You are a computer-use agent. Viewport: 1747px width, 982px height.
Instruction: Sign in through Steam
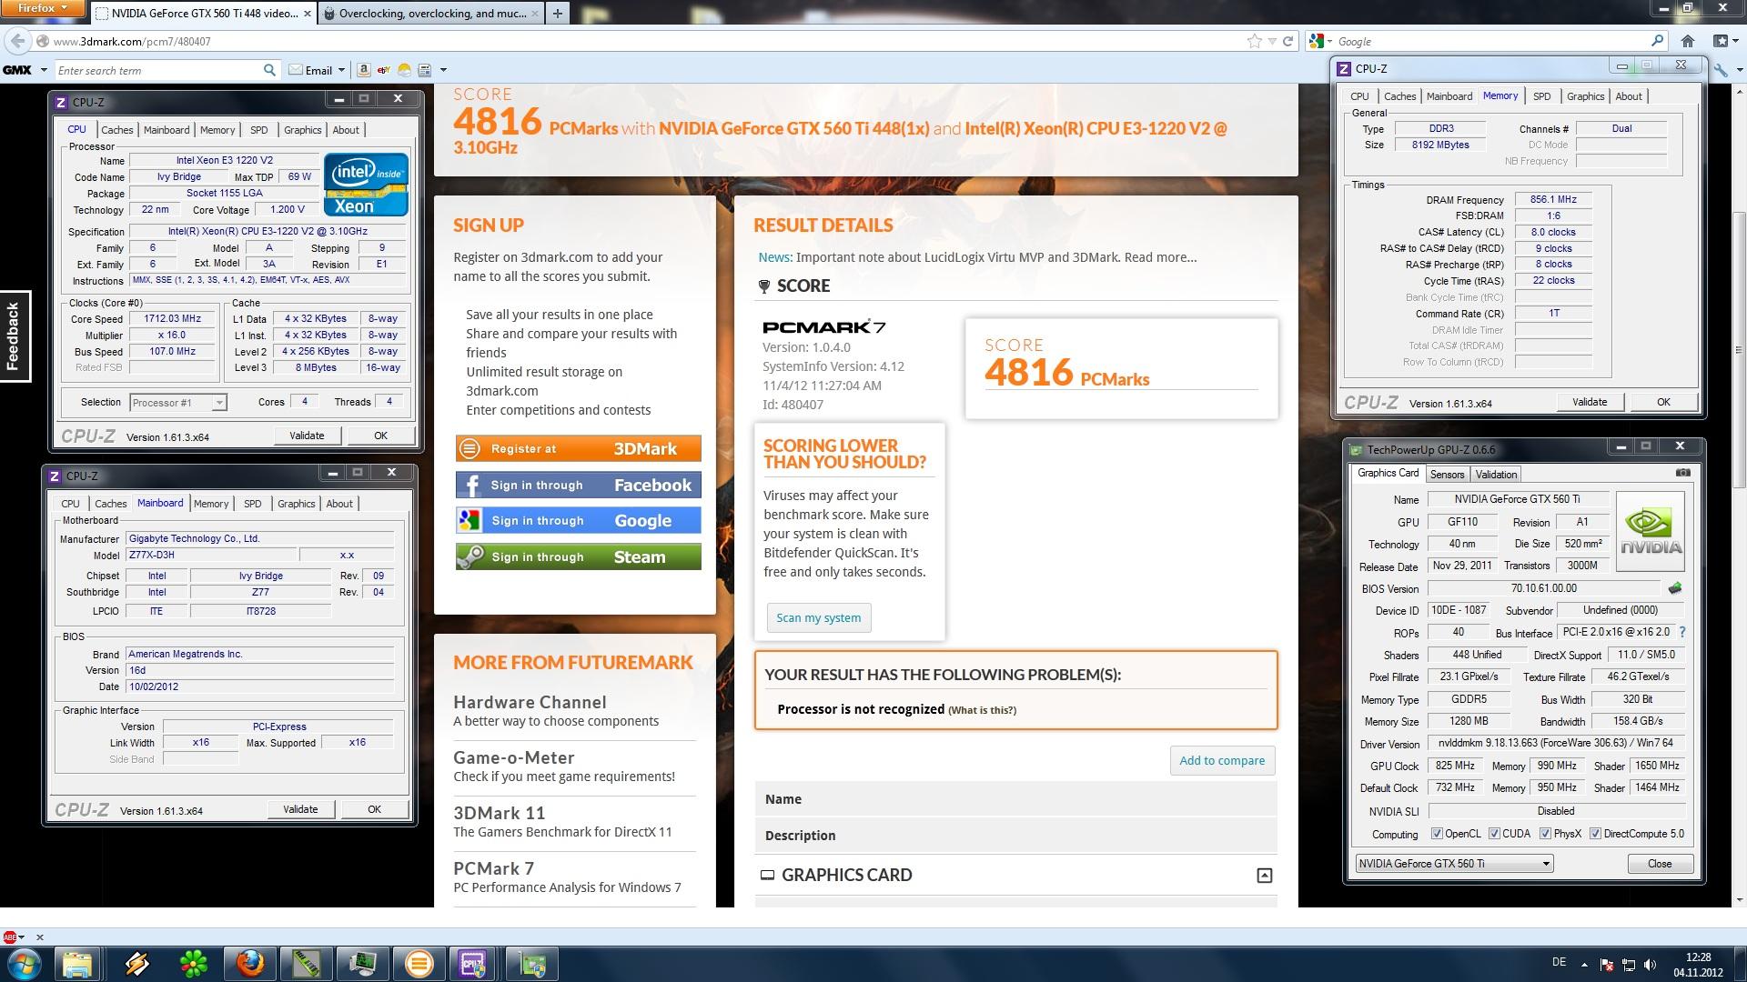(x=579, y=557)
